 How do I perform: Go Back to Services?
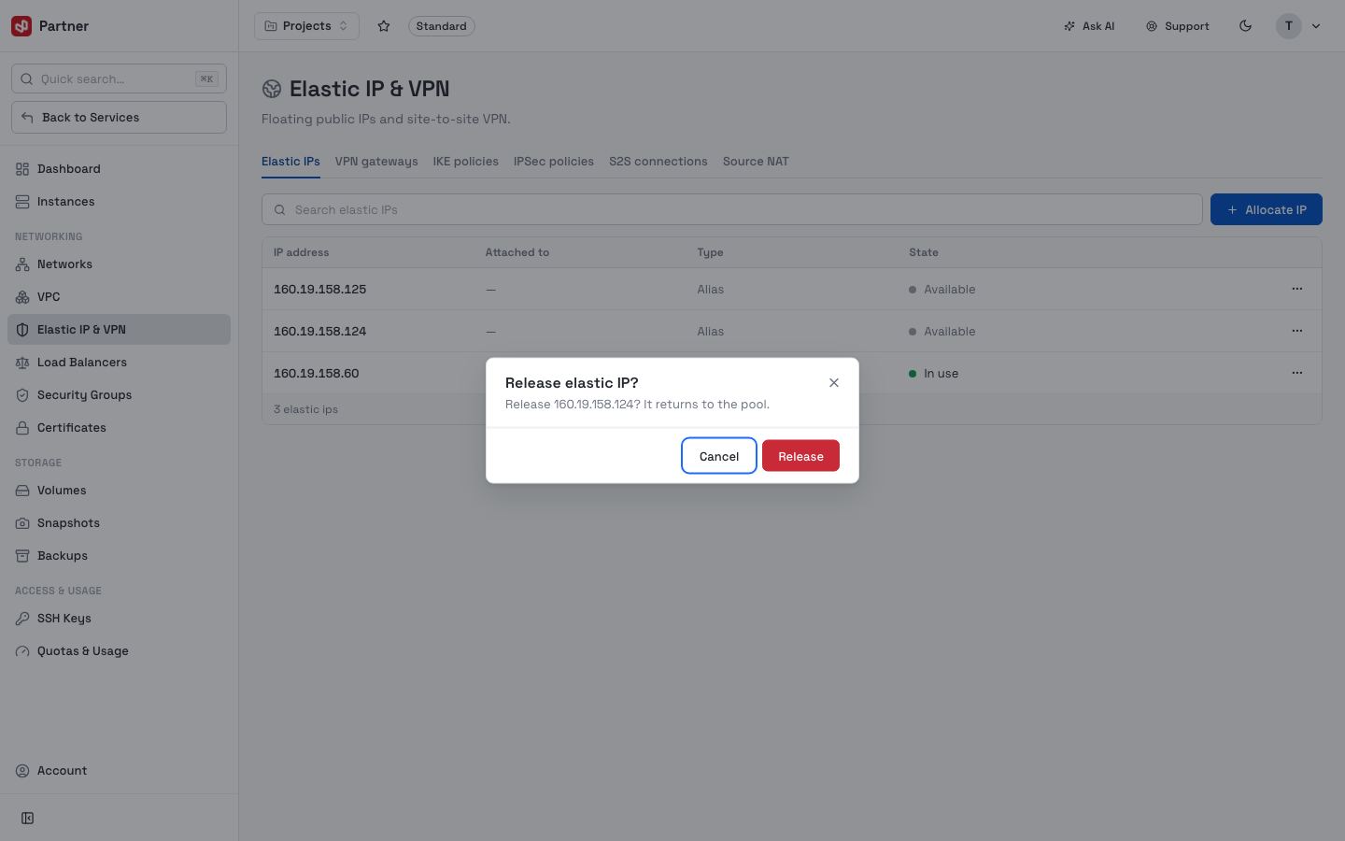tap(119, 118)
